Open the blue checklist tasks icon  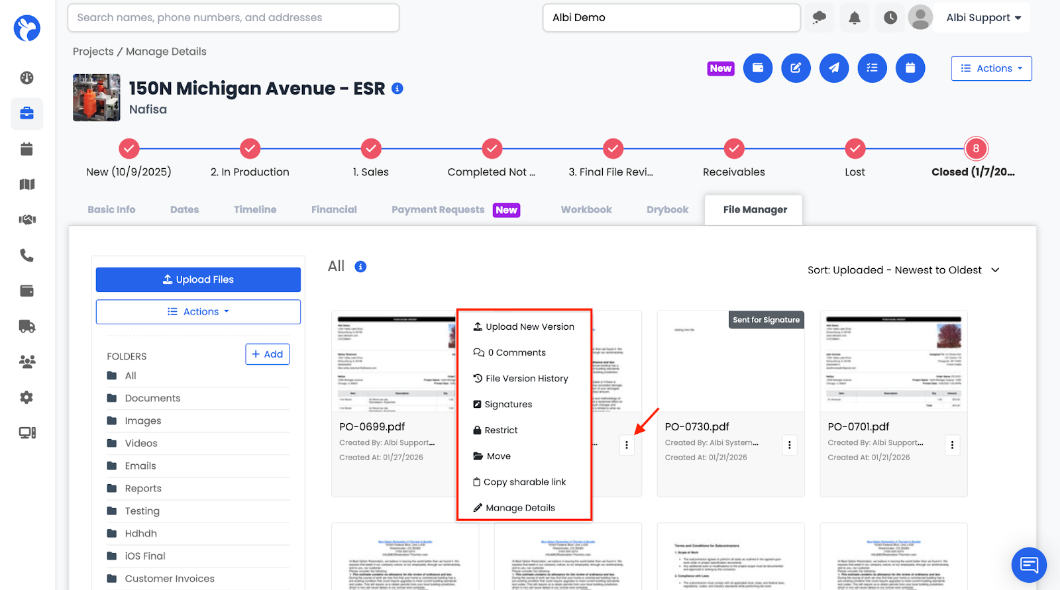point(872,68)
